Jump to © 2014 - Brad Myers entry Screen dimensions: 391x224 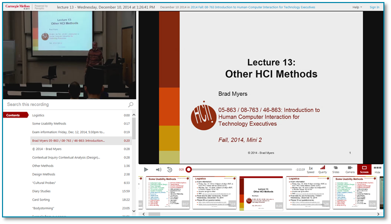[81, 149]
